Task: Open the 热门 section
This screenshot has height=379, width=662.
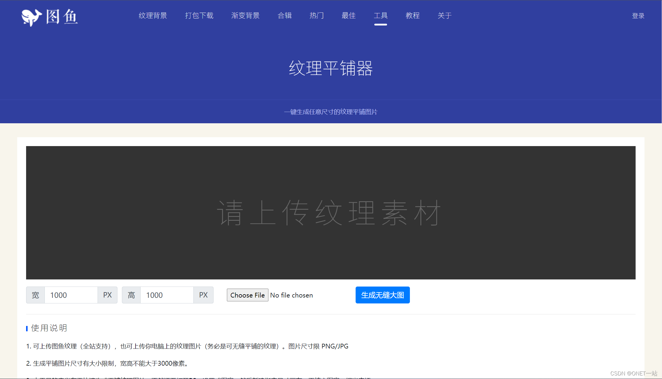Action: [316, 15]
